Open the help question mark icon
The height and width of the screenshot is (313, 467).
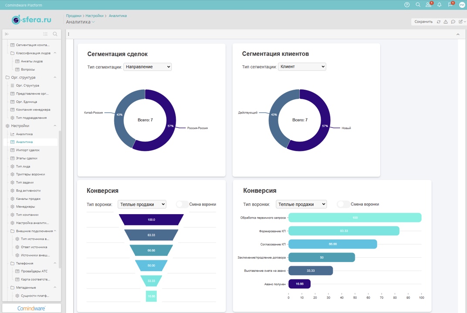[407, 5]
